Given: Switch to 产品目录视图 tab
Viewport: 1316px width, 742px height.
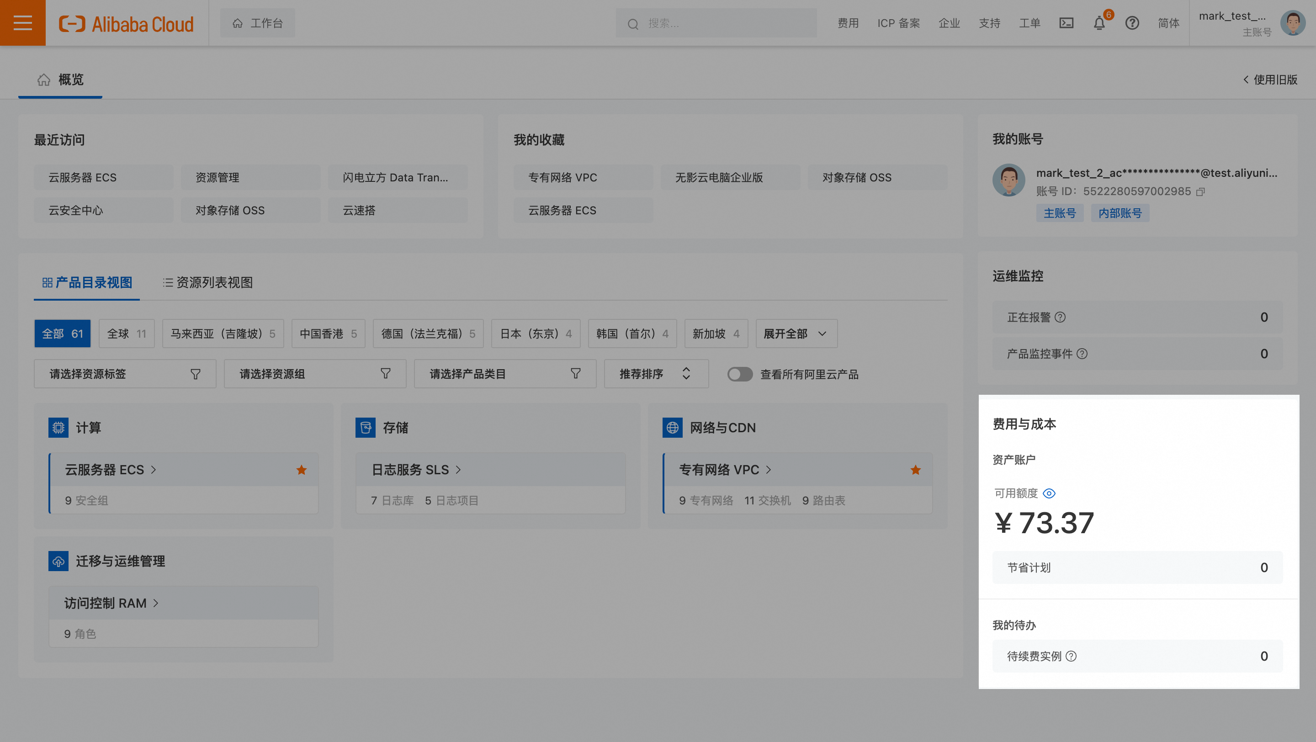Looking at the screenshot, I should [x=87, y=282].
